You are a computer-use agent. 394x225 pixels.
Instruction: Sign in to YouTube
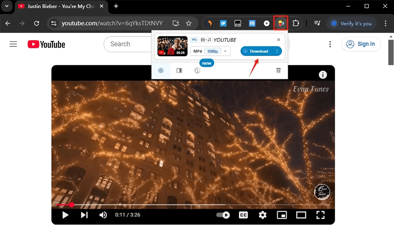click(x=361, y=44)
